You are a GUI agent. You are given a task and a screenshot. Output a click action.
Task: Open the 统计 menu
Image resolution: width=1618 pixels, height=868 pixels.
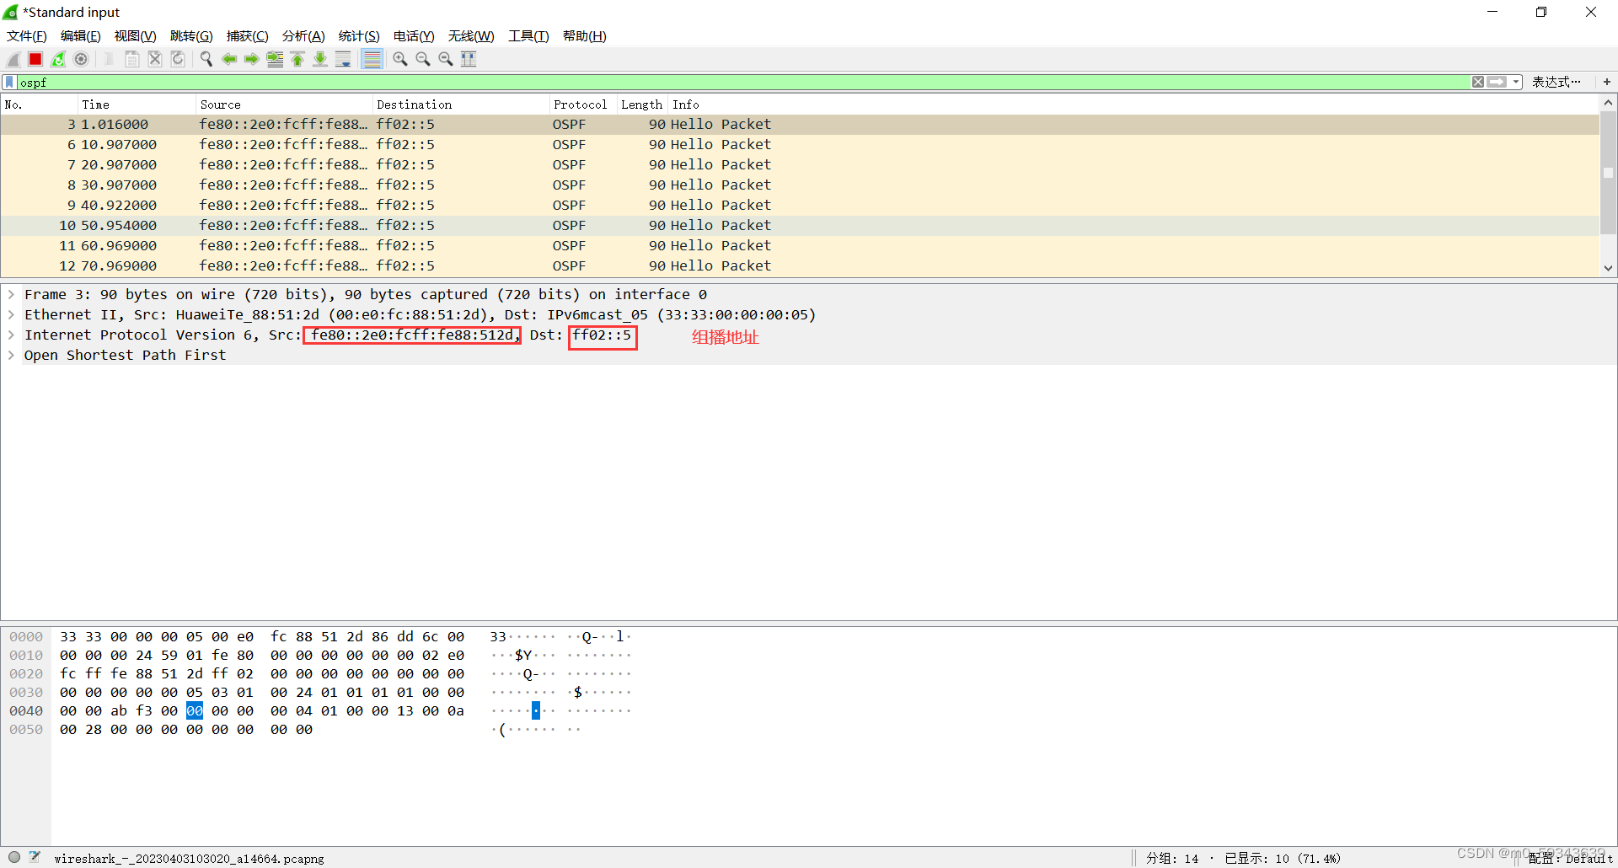click(x=358, y=35)
